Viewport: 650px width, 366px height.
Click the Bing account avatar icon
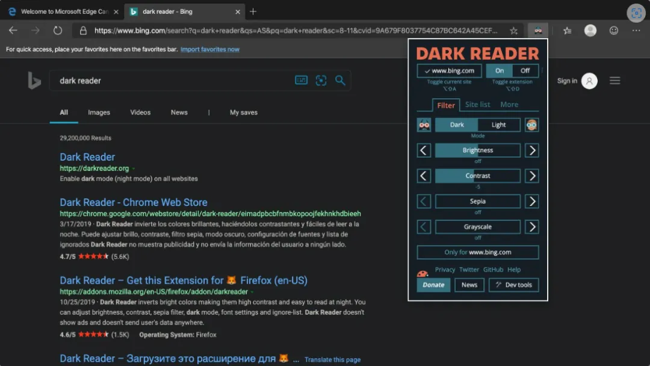pyautogui.click(x=589, y=81)
